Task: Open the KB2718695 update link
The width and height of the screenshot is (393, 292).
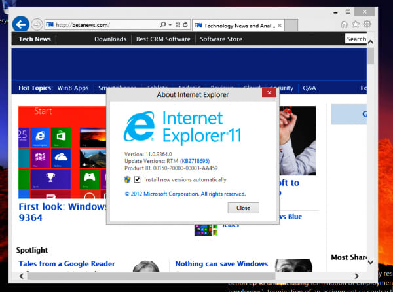Action: click(195, 161)
